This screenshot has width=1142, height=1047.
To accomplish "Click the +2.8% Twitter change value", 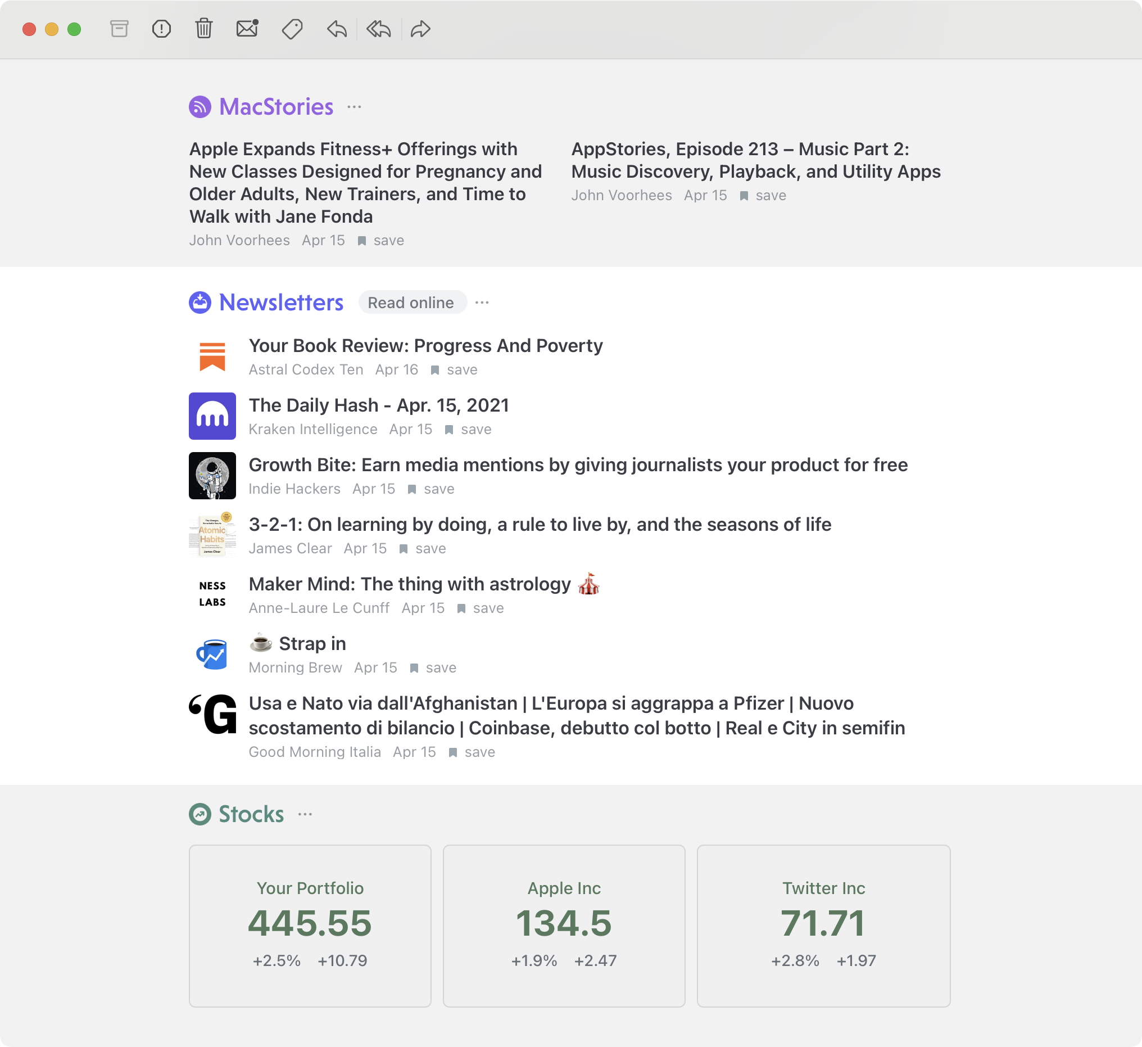I will [x=795, y=960].
